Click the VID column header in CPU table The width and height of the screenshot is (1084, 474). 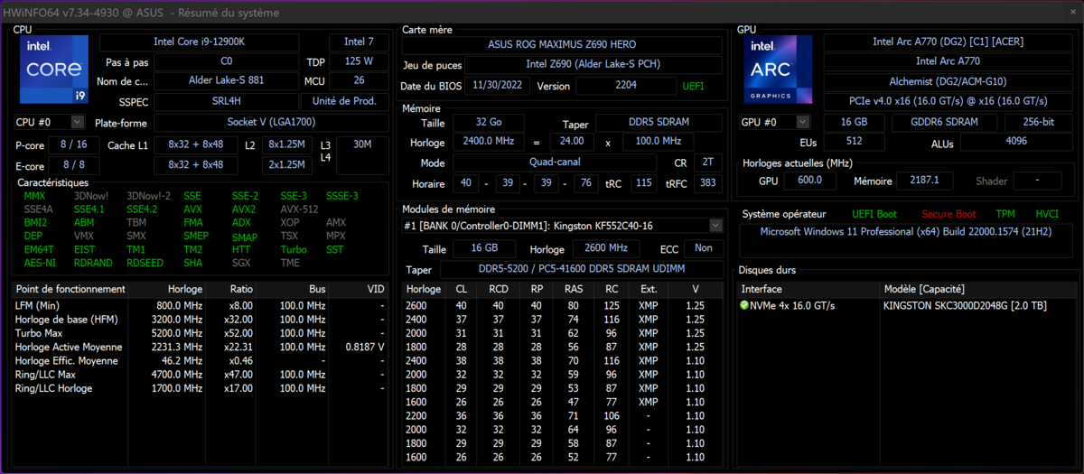pos(356,289)
